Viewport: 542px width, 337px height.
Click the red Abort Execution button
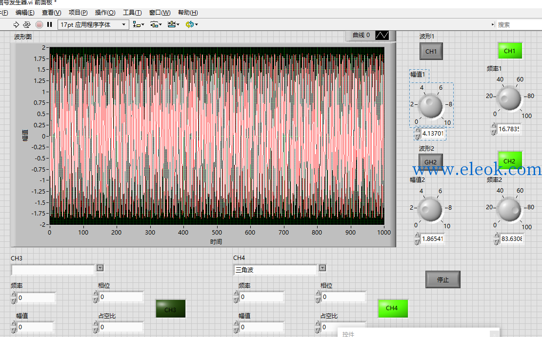tap(40, 24)
